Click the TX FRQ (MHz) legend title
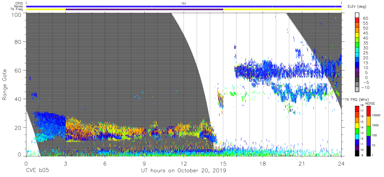Viewport: 384px width, 177px height. coord(357,99)
